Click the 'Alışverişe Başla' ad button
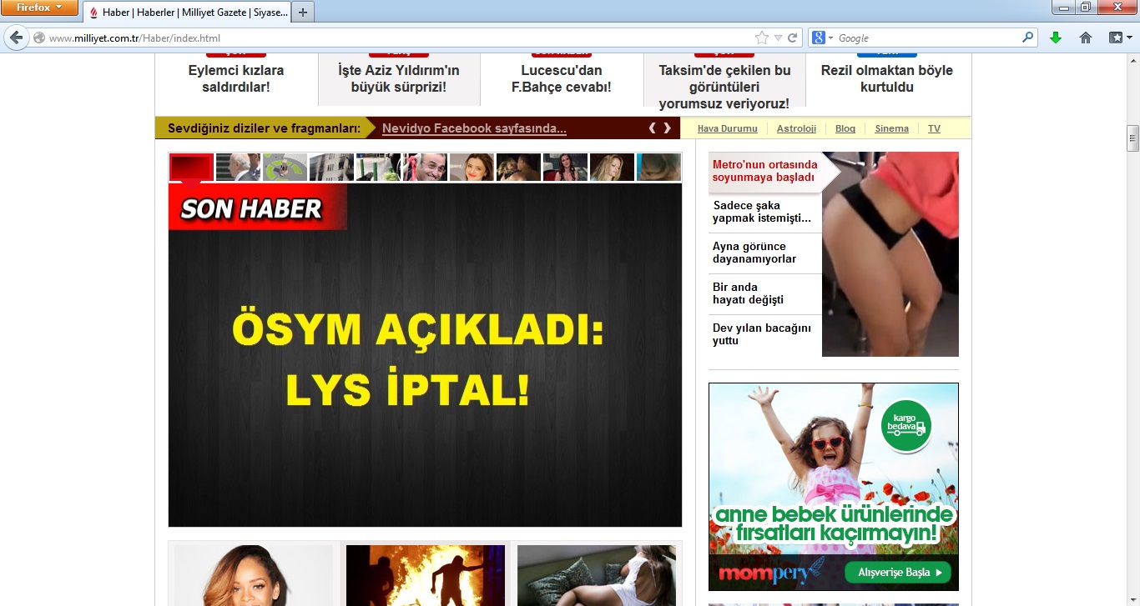The height and width of the screenshot is (606, 1140). point(898,573)
